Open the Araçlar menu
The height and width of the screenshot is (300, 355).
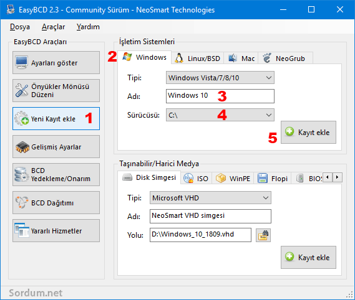tap(53, 27)
